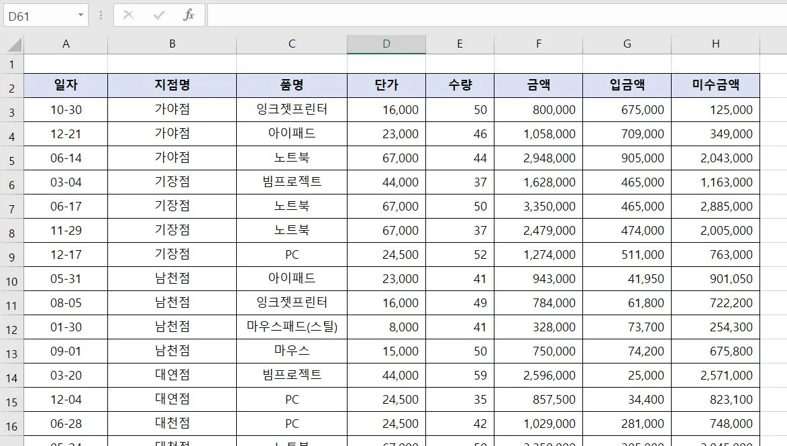Select outstanding cell 823,100
Viewport: 787px width, 446px height.
[716, 399]
